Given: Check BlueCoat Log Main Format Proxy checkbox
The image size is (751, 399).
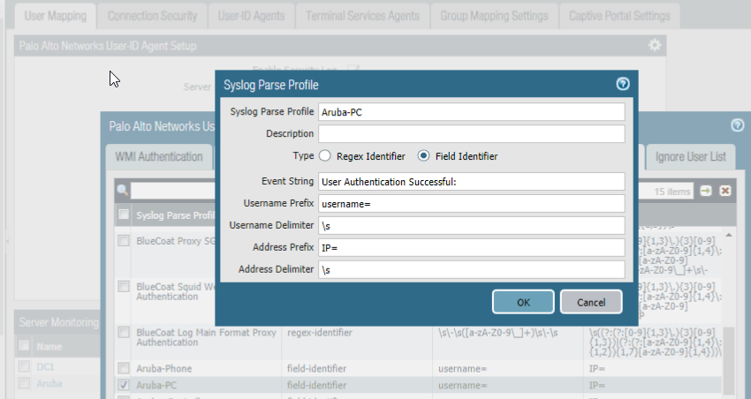Looking at the screenshot, I should point(124,332).
